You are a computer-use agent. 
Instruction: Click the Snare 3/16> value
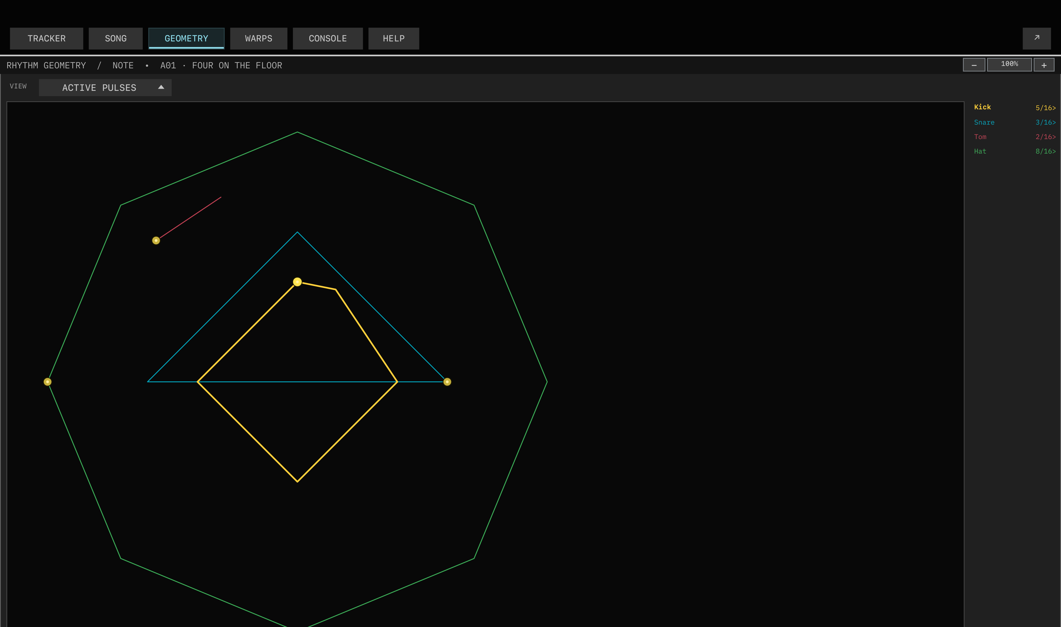[x=1045, y=122]
